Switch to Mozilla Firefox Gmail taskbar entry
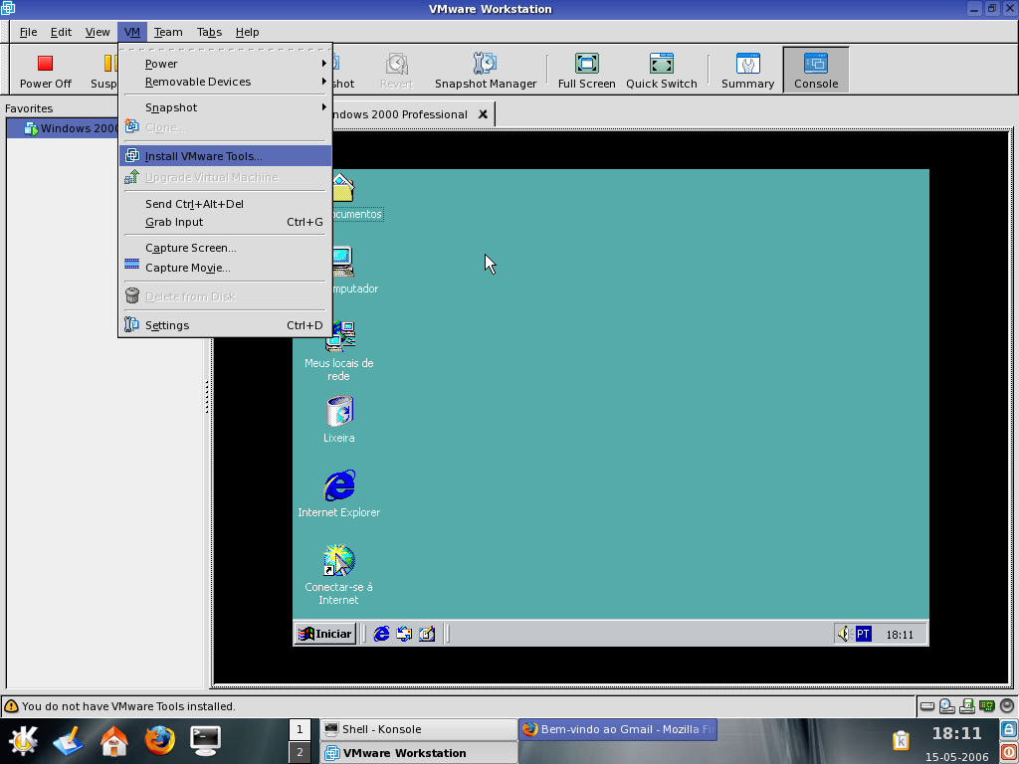The height and width of the screenshot is (764, 1019). [x=617, y=729]
